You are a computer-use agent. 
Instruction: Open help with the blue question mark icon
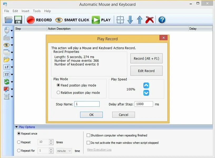click(162, 20)
